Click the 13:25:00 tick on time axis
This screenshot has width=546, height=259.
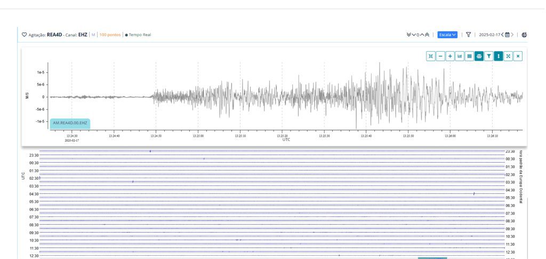pyautogui.click(x=198, y=136)
